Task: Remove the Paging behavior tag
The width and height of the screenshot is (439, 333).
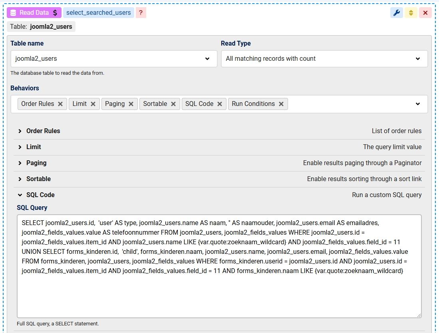Action: coord(131,104)
